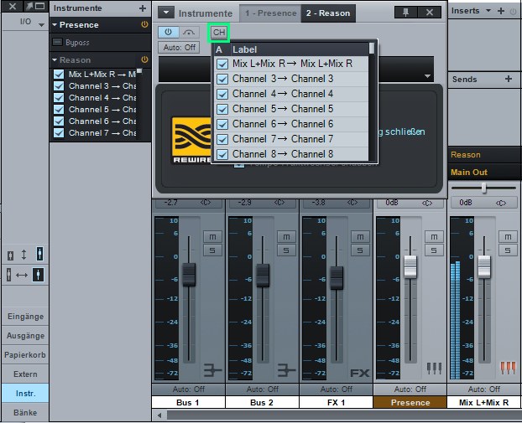Click the Presence channel volume fader
Viewport: 522px width, 423px height.
coord(410,267)
